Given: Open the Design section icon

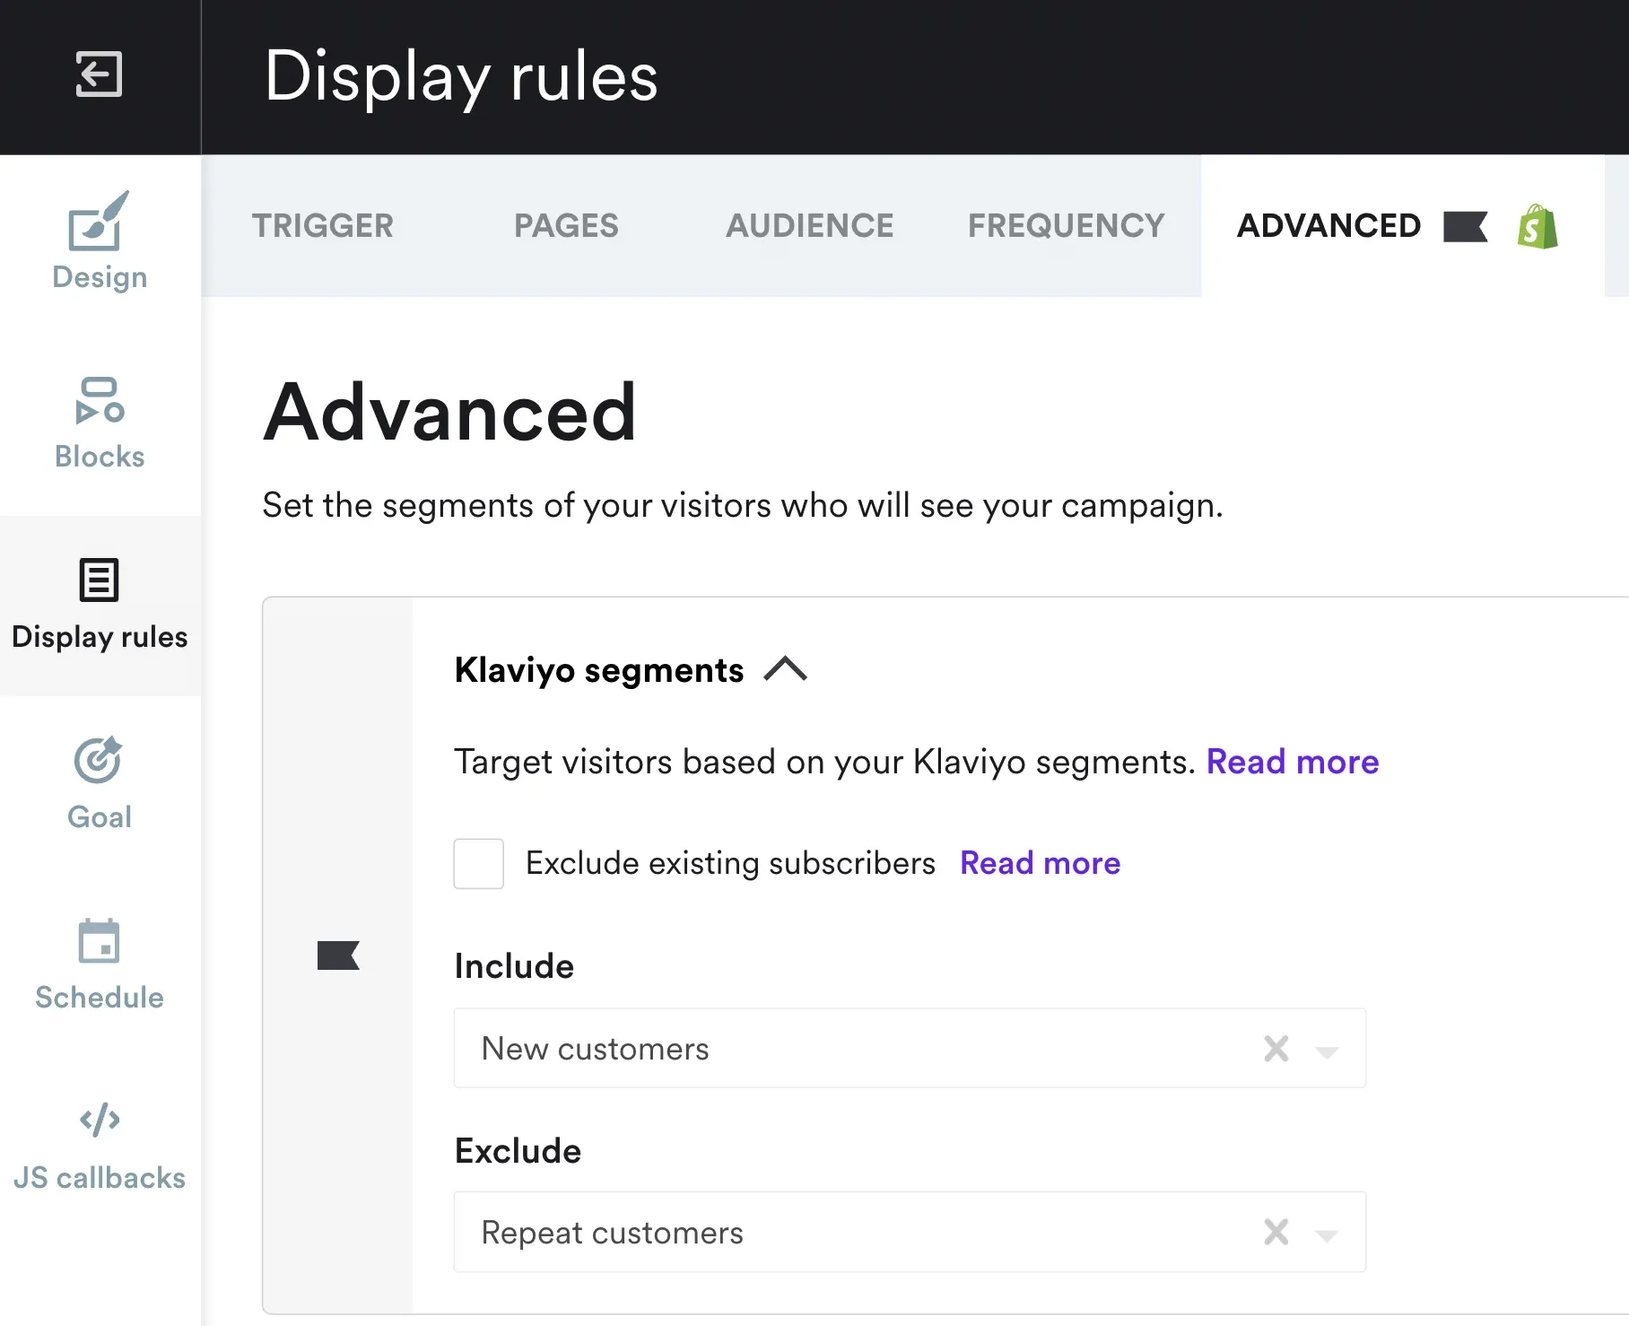Looking at the screenshot, I should pos(100,221).
